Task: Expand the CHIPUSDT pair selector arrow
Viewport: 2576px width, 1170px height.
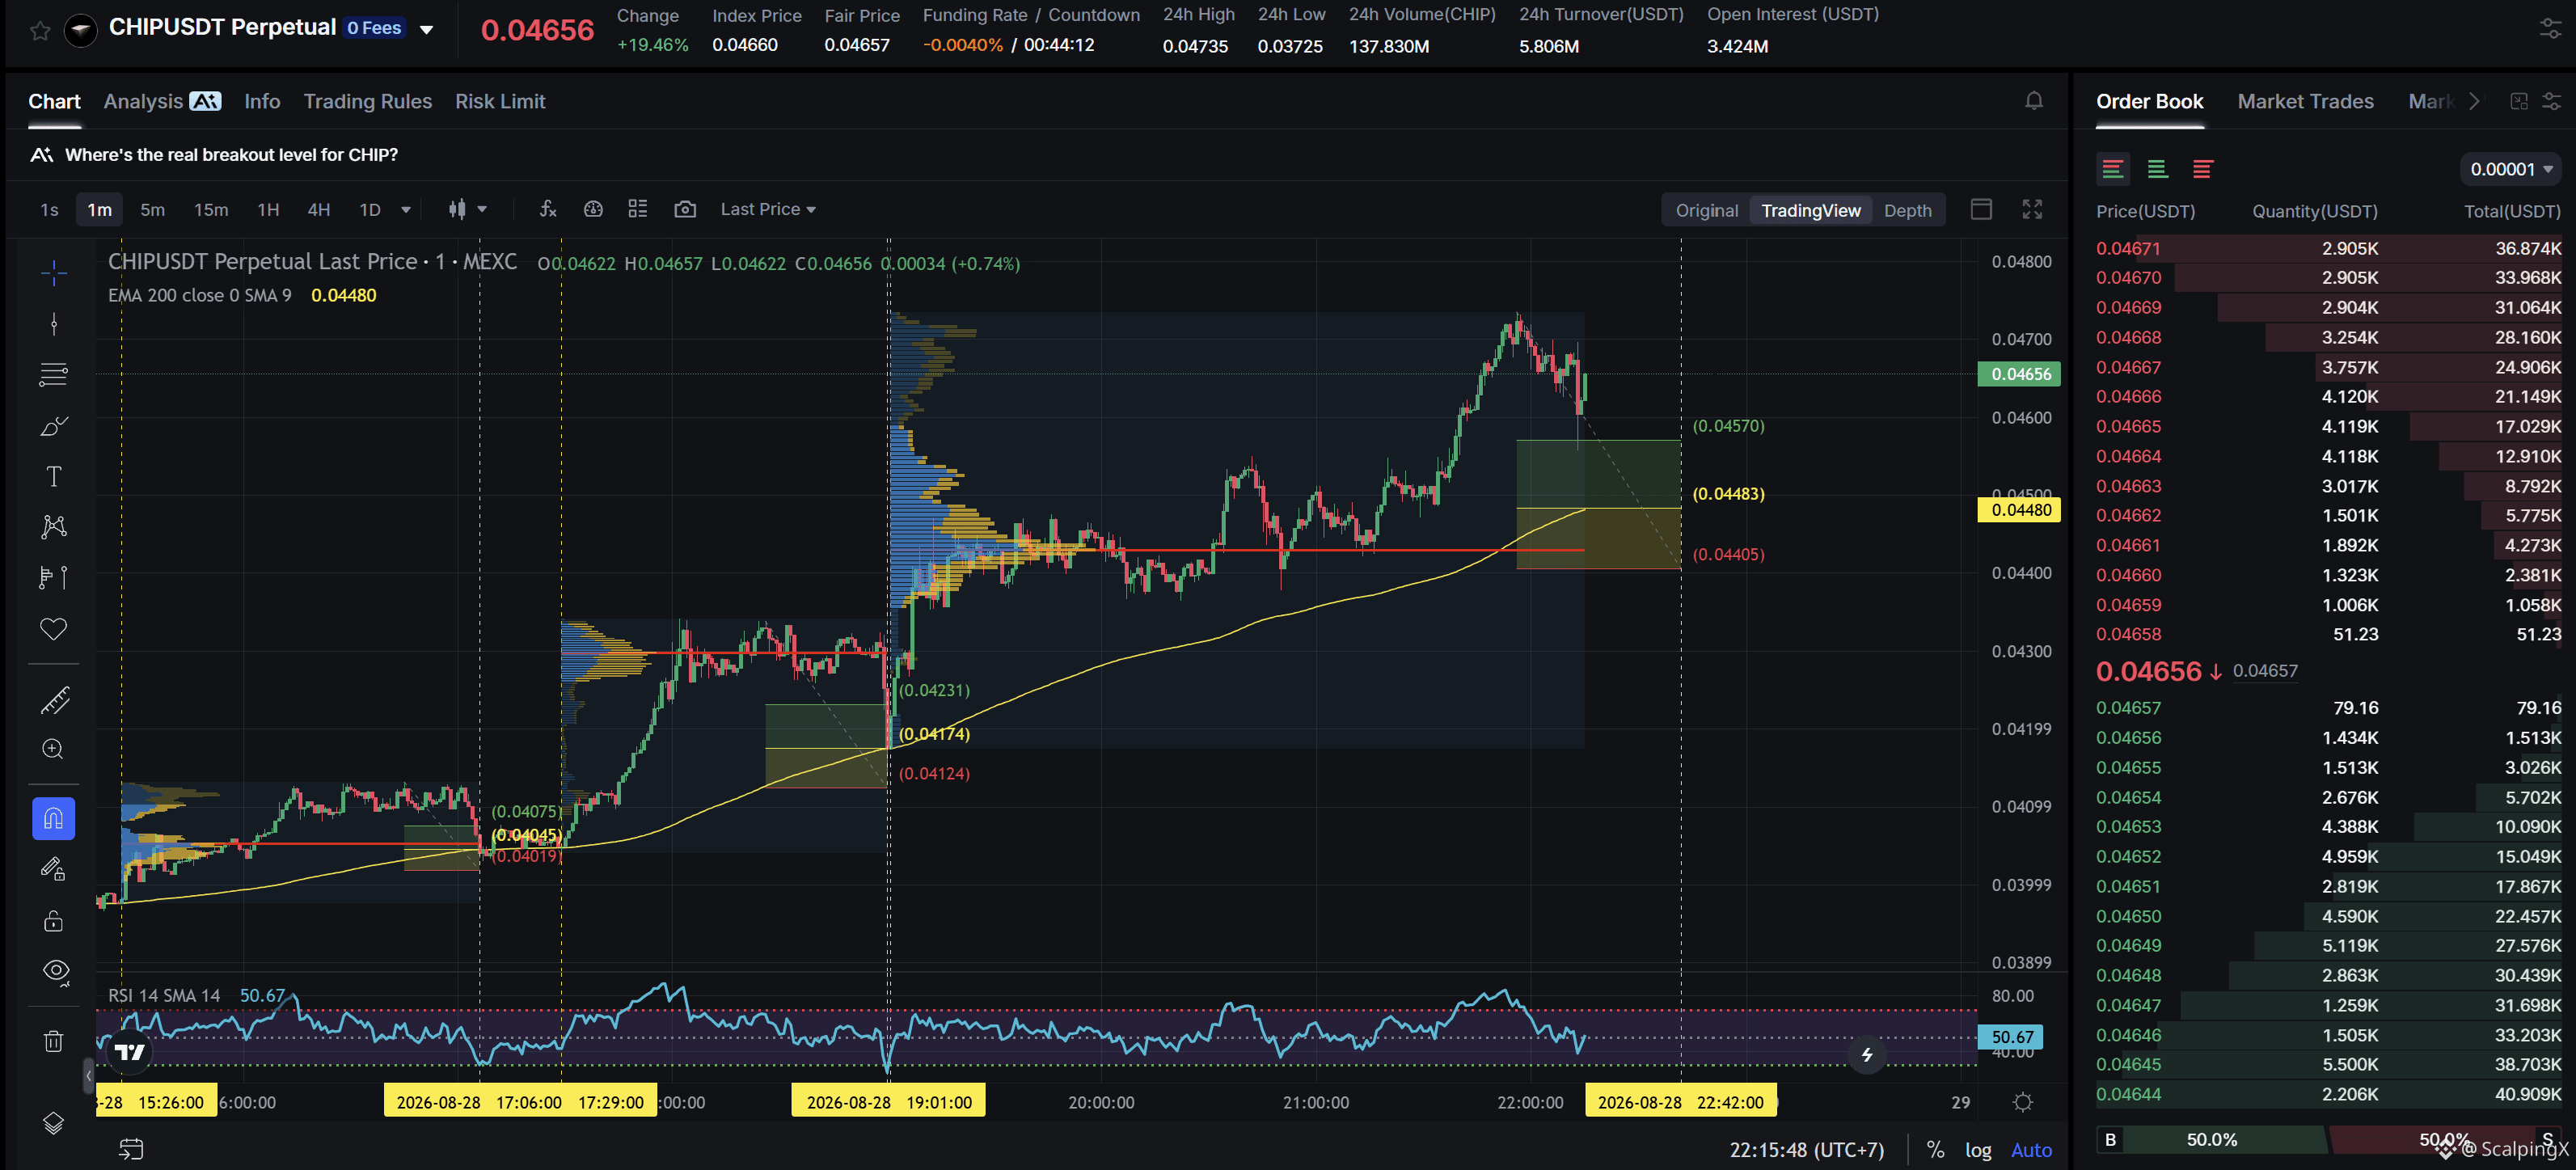Action: (427, 29)
